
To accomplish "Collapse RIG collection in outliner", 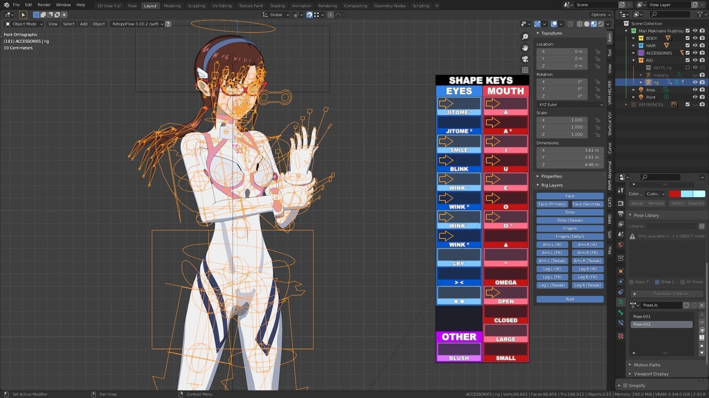I will click(634, 60).
